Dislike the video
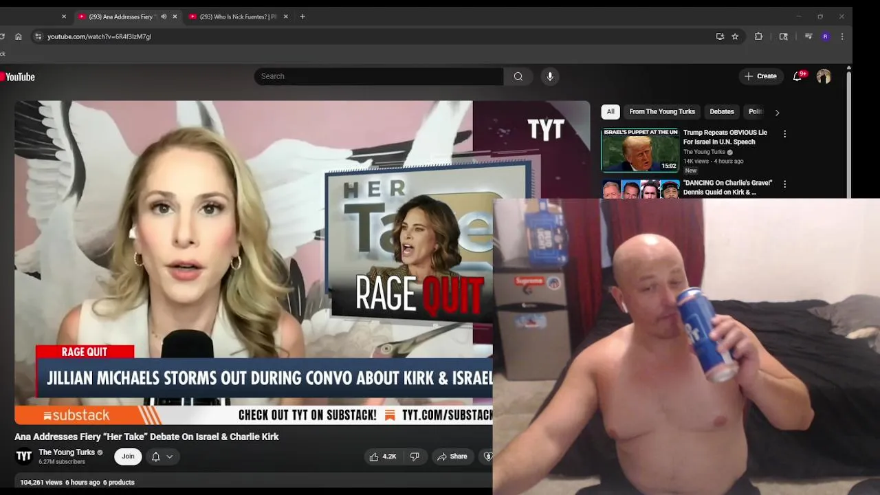Screen dimensions: 880x495 coord(415,456)
